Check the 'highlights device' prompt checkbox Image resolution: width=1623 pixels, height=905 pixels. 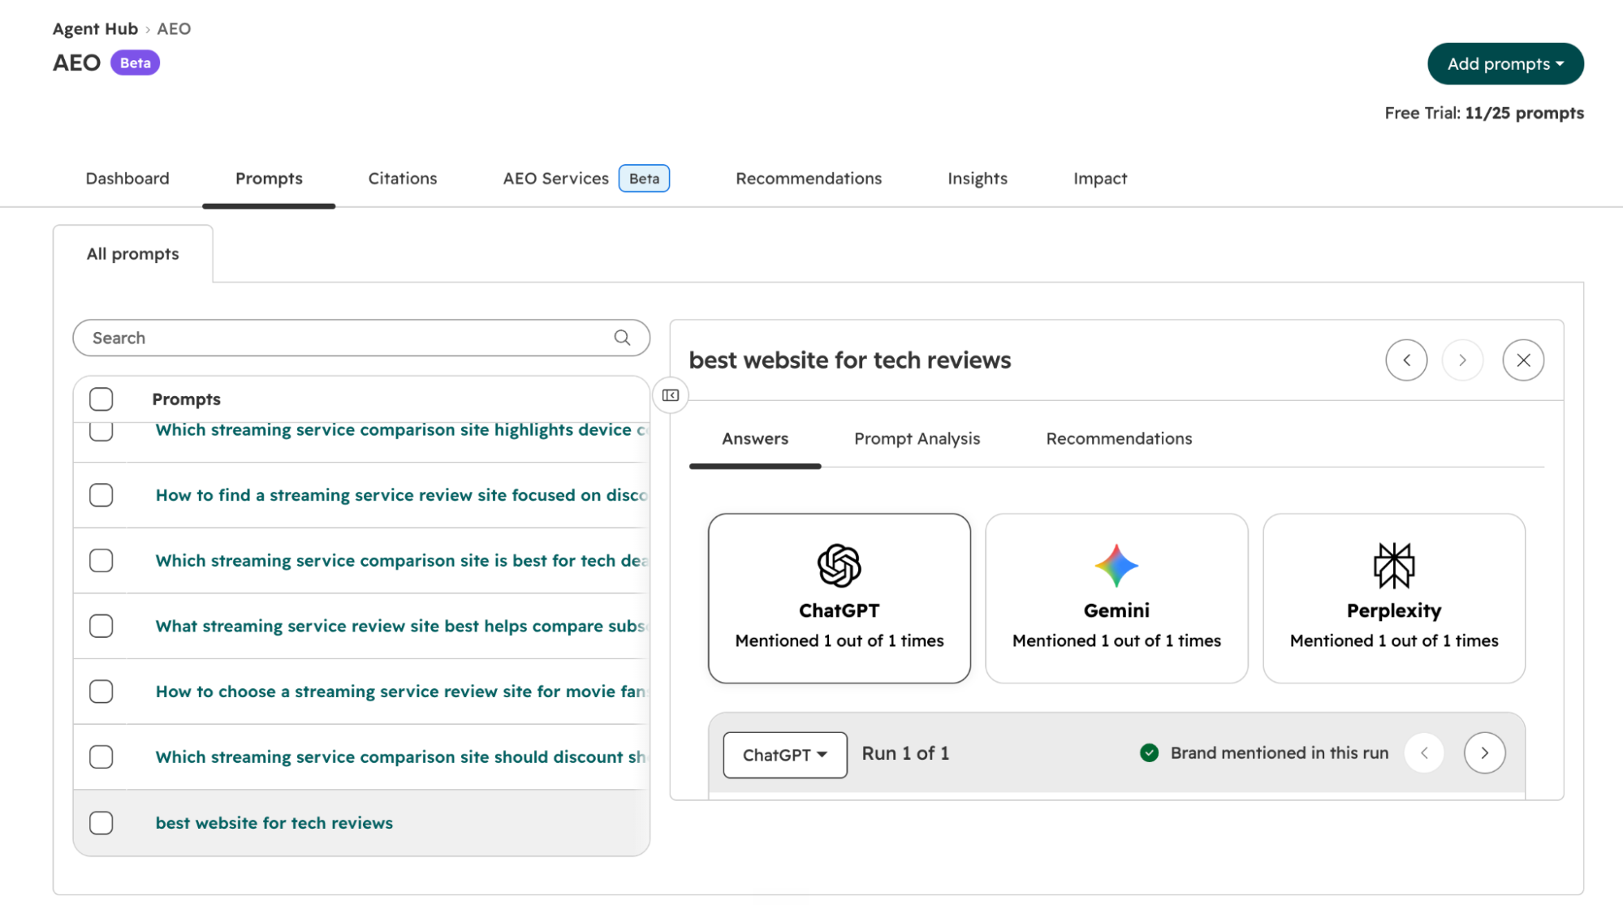[x=101, y=431]
